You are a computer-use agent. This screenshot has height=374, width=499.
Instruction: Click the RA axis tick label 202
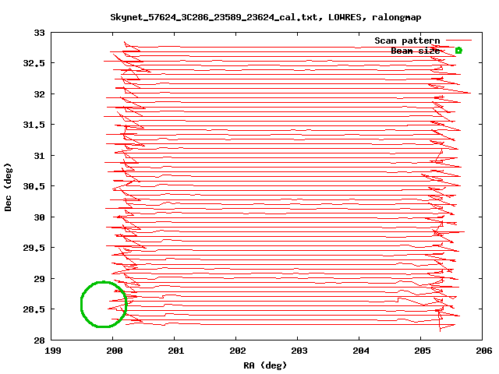238,351
